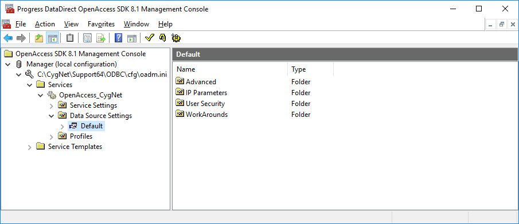Click the icon beside Profiles
Viewport: 519px width, 224px height.
pos(63,136)
